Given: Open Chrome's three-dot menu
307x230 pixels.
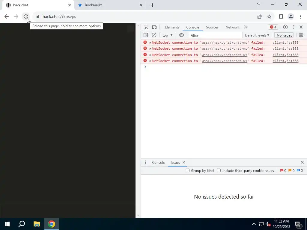Looking at the screenshot, I should 300,17.
